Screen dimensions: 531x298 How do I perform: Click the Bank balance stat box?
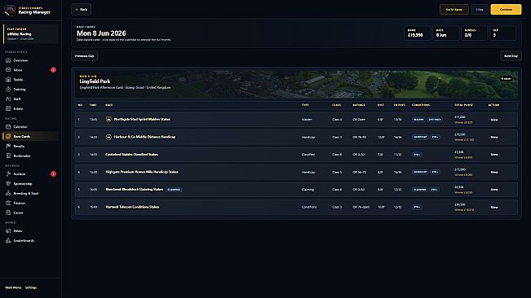tap(418, 33)
